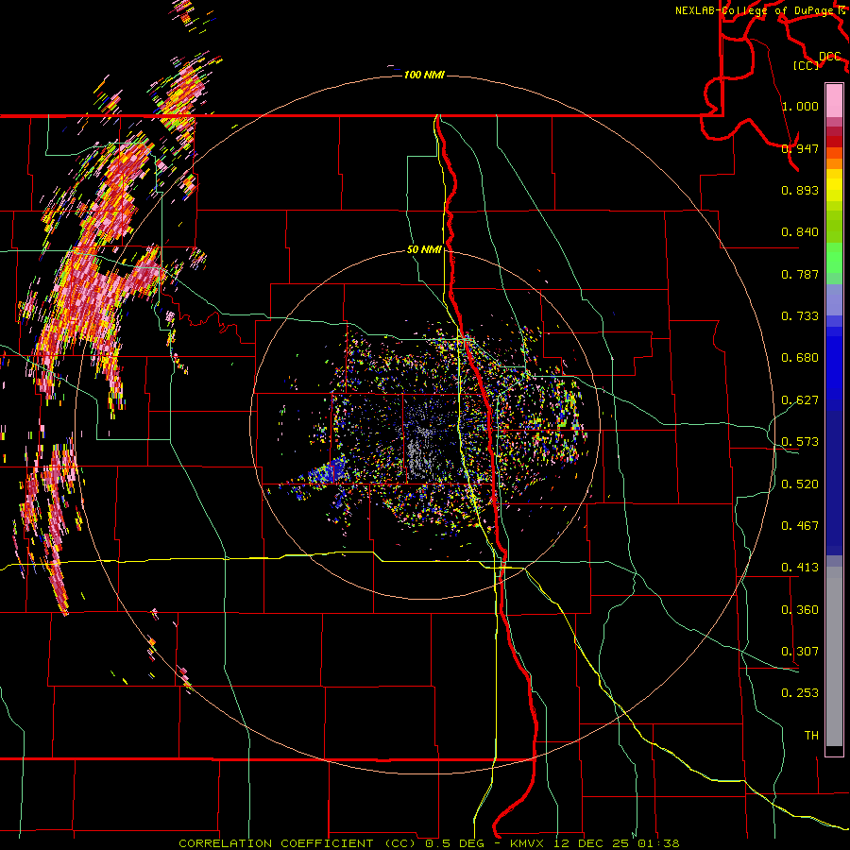Select the 0.573 legend value
Viewport: 850px width, 850px height.
[800, 442]
